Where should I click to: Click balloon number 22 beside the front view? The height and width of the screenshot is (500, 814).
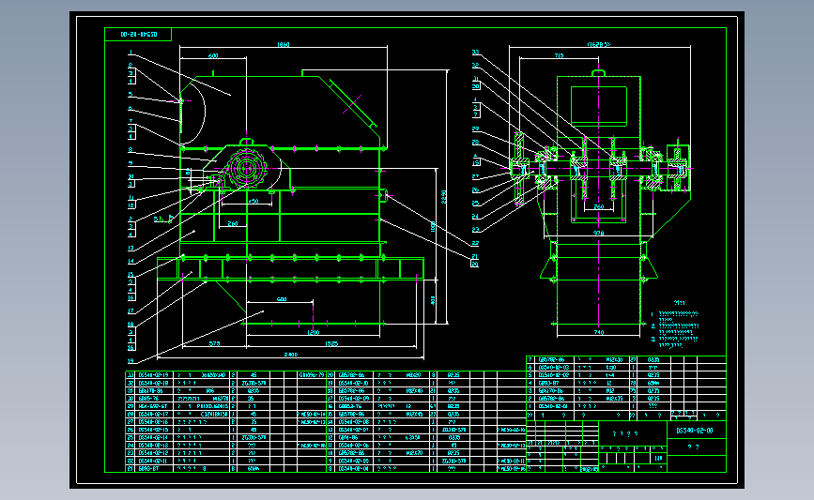475,243
